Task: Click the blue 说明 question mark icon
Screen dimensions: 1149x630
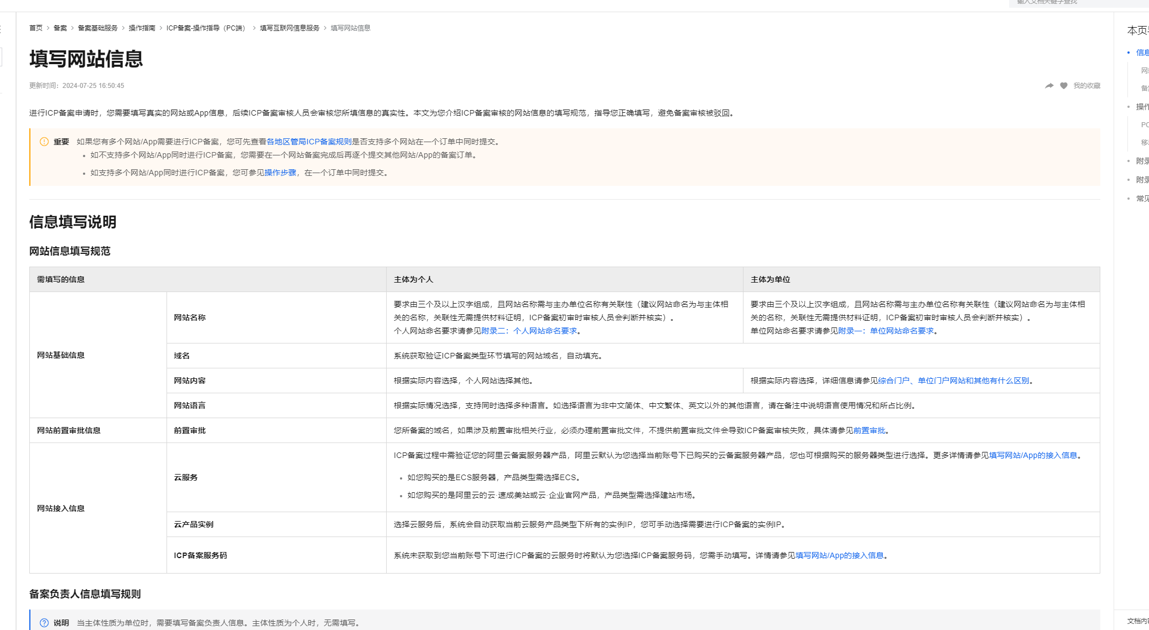Action: click(44, 623)
